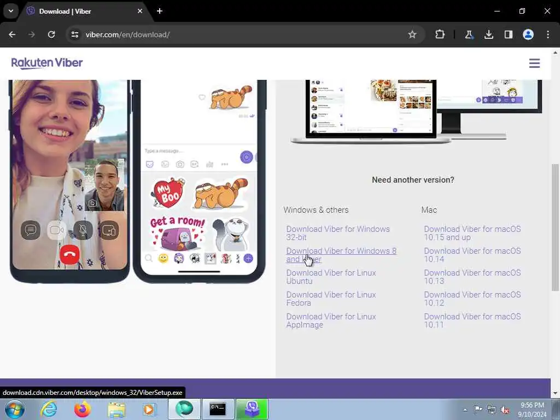The image size is (560, 420).
Task: Click the screen share icon in call screen
Action: [109, 230]
